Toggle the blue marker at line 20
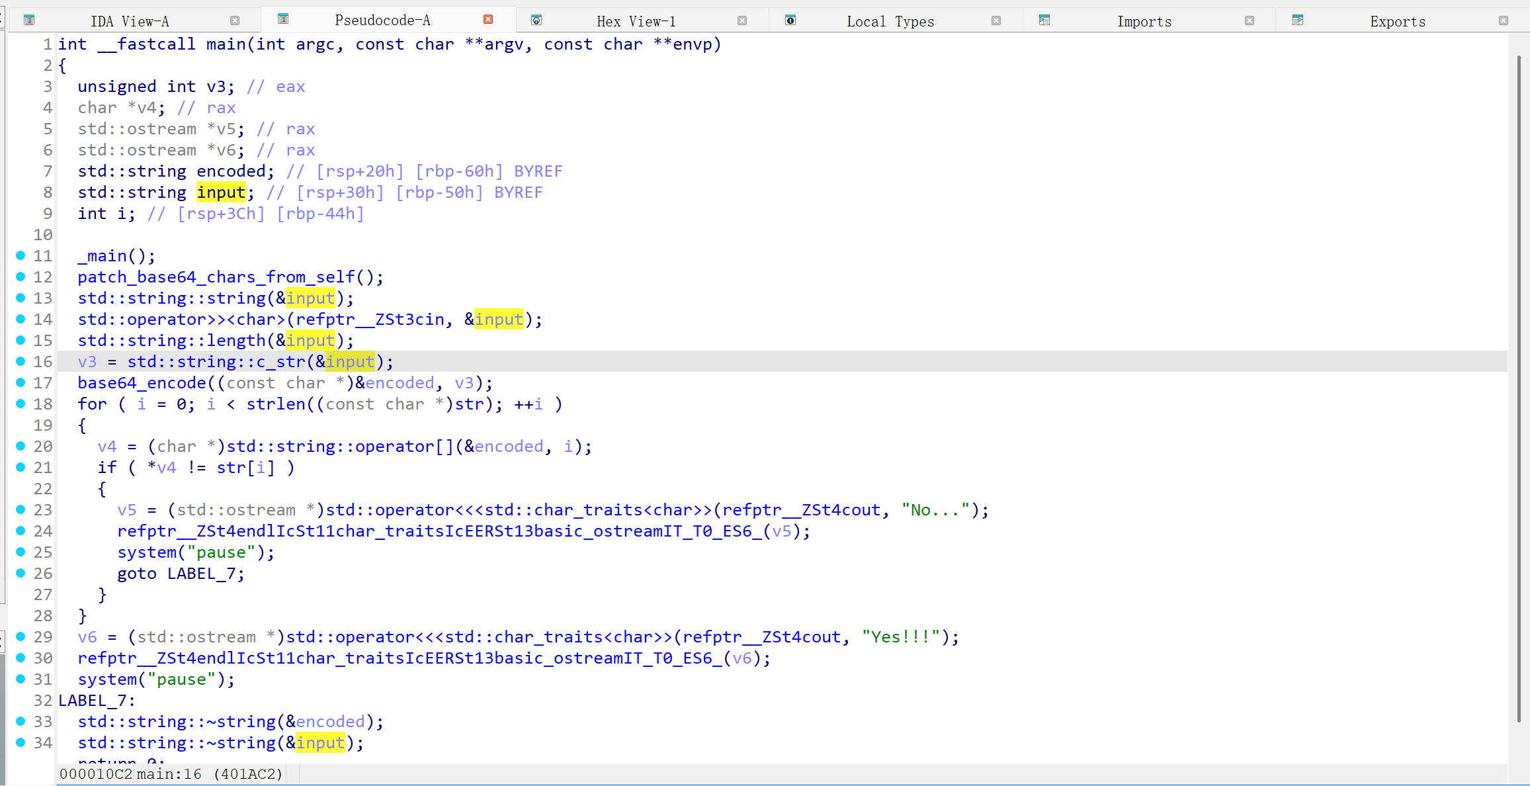 click(20, 447)
